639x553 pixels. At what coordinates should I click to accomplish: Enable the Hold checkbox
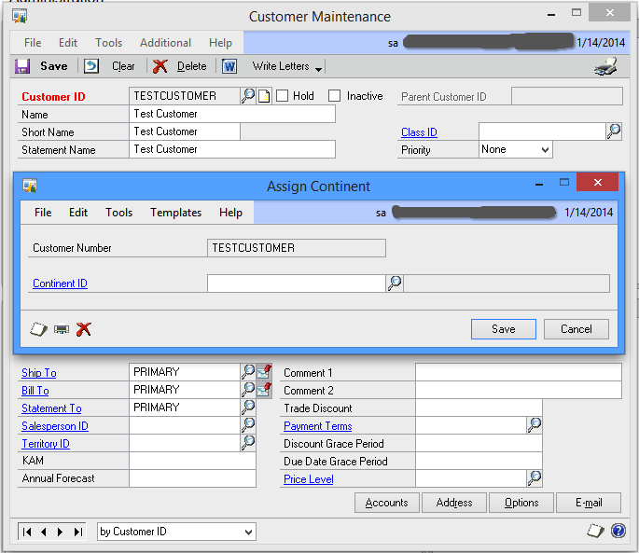click(282, 96)
